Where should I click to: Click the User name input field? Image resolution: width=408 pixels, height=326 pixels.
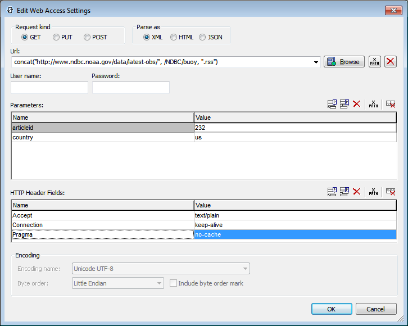49,87
